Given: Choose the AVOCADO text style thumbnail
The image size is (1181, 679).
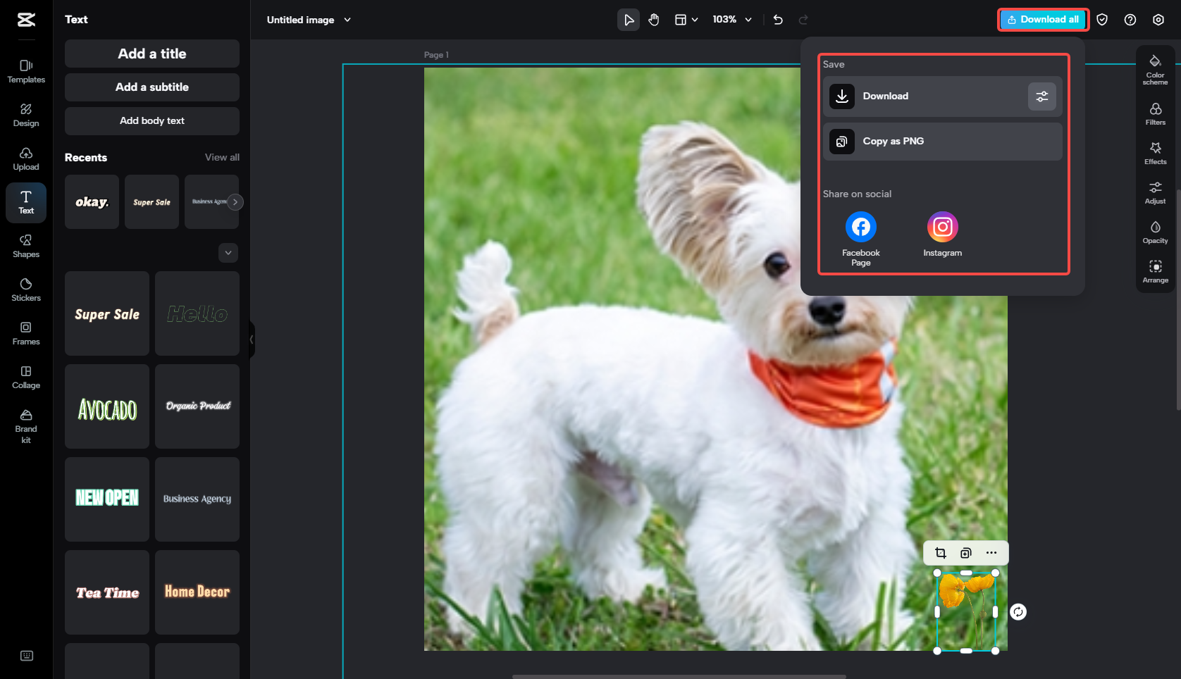Looking at the screenshot, I should point(107,407).
